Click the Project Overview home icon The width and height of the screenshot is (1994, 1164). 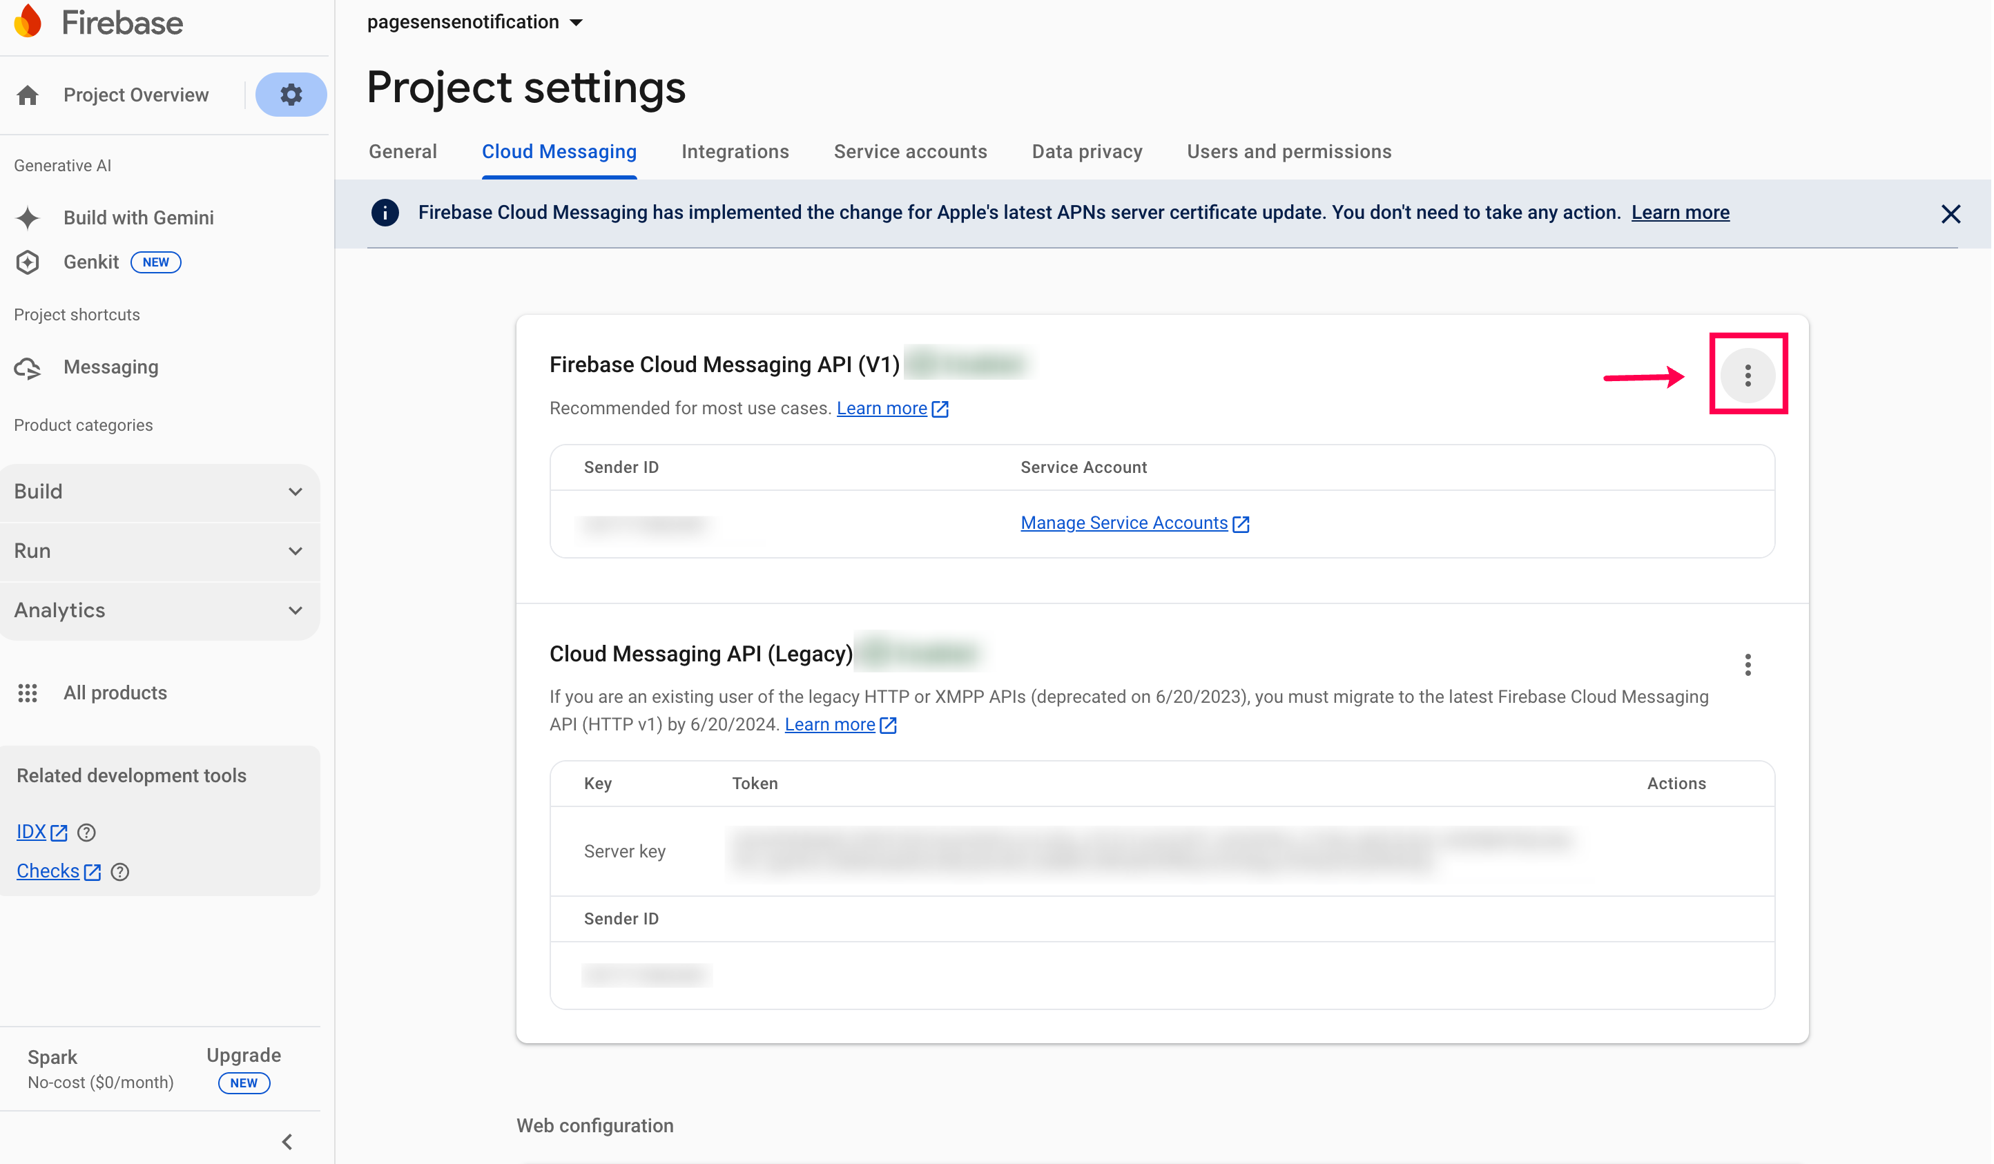click(x=28, y=95)
